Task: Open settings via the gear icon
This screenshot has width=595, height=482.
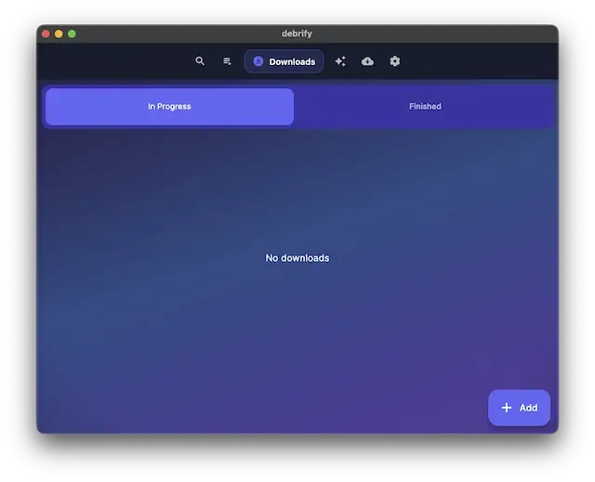Action: coord(394,61)
